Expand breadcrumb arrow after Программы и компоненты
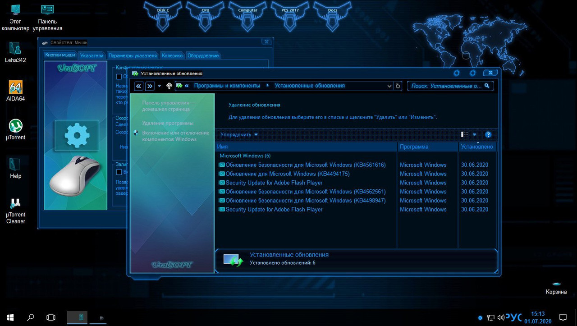This screenshot has width=577, height=326. point(267,86)
